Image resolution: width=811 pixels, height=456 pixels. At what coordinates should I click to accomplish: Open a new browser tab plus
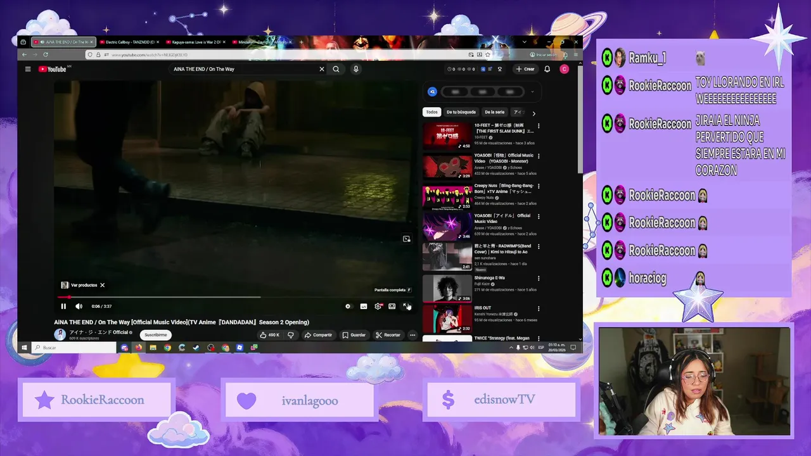(x=302, y=42)
